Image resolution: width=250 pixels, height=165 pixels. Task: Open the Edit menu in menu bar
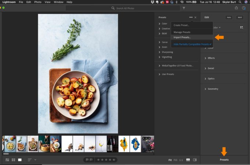pos(29,2)
